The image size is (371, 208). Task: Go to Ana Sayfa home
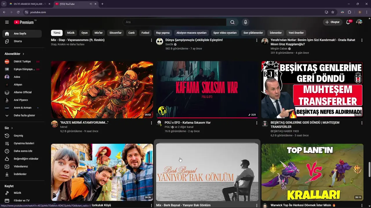coord(22,34)
